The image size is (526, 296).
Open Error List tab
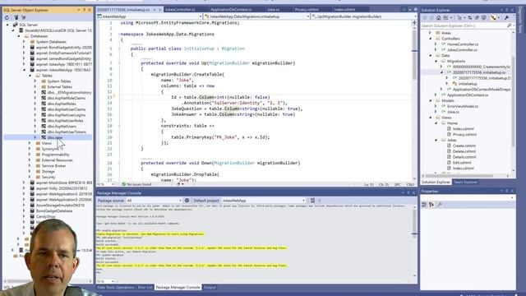point(145,287)
